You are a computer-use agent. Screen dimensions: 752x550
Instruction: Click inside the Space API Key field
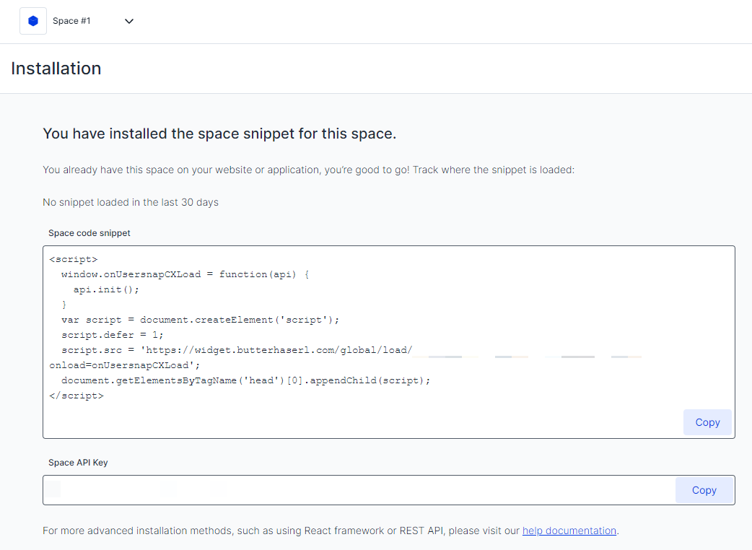click(359, 490)
